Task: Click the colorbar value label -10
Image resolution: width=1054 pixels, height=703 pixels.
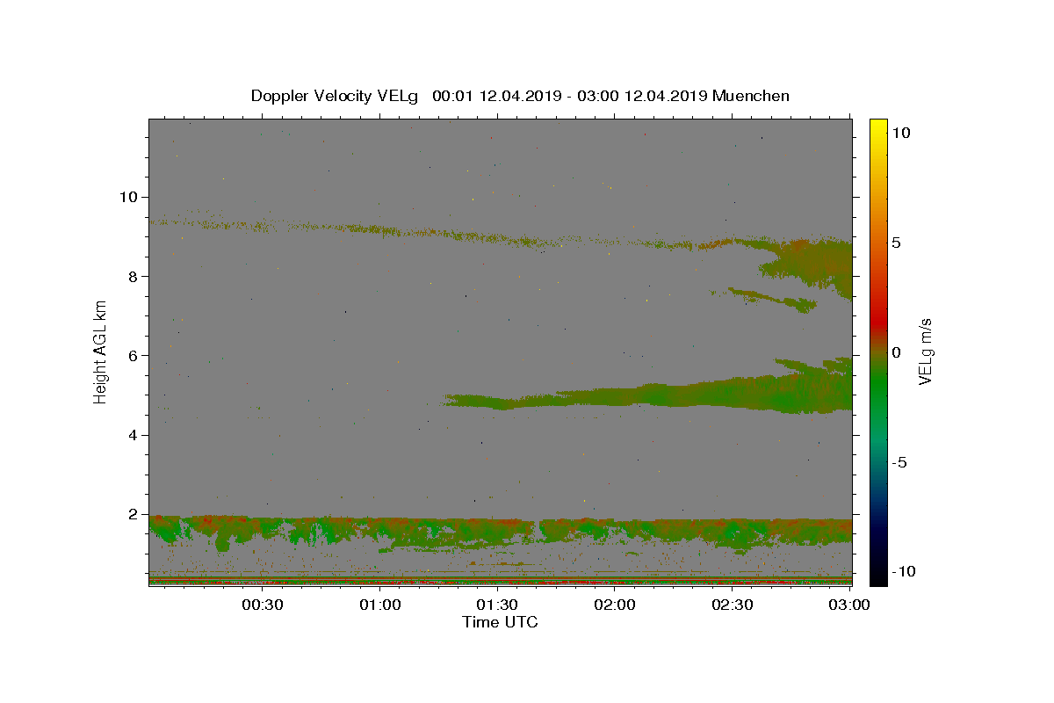Action: coord(902,571)
